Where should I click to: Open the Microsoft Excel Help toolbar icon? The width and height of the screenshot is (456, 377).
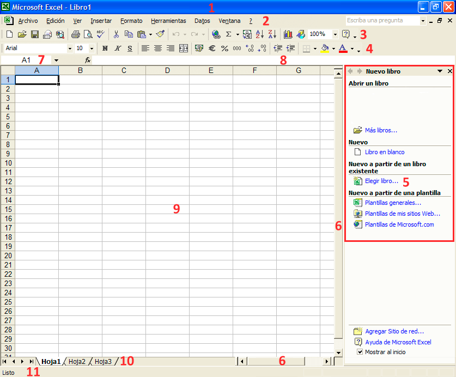point(346,34)
